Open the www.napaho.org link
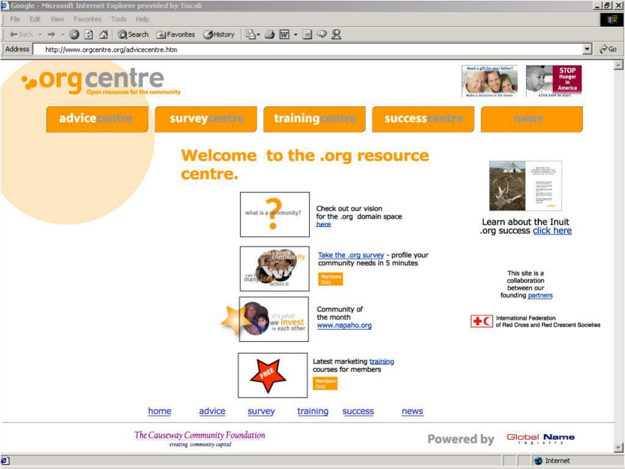The height and width of the screenshot is (469, 625). (344, 325)
